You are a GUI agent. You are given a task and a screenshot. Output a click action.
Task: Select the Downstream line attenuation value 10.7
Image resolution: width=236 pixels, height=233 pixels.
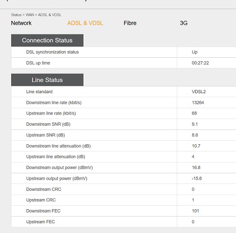pos(196,146)
